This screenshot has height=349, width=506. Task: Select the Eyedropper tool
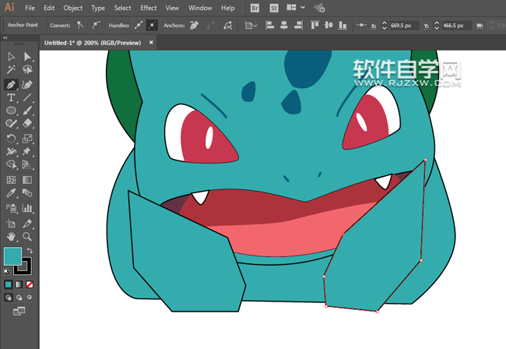[12, 193]
